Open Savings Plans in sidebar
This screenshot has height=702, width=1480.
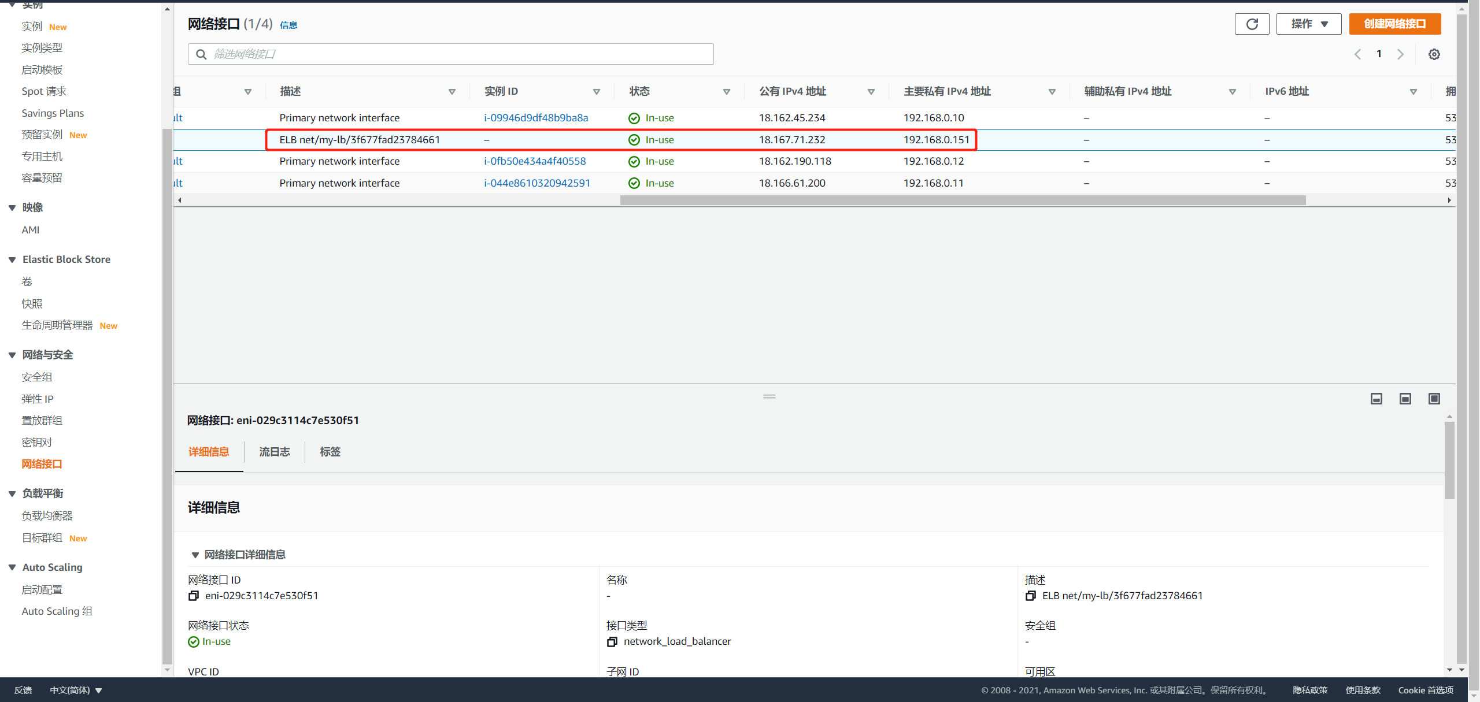[53, 113]
